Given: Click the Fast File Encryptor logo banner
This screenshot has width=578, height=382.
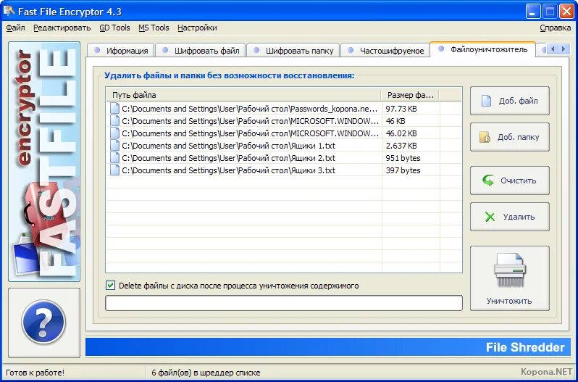Looking at the screenshot, I should pos(44,162).
